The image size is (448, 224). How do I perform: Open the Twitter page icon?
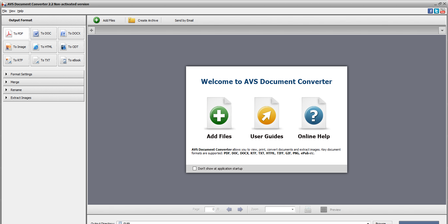[x=437, y=11]
